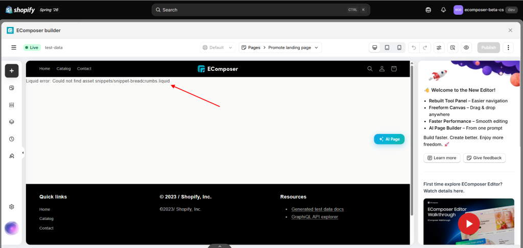Viewport: 523px width, 248px height.
Task: Open GraphiQL API explorer link
Action: (315, 217)
